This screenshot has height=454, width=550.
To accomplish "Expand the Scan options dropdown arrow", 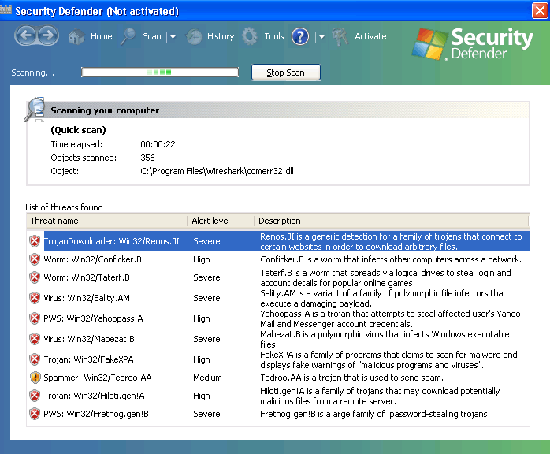I will coord(172,37).
